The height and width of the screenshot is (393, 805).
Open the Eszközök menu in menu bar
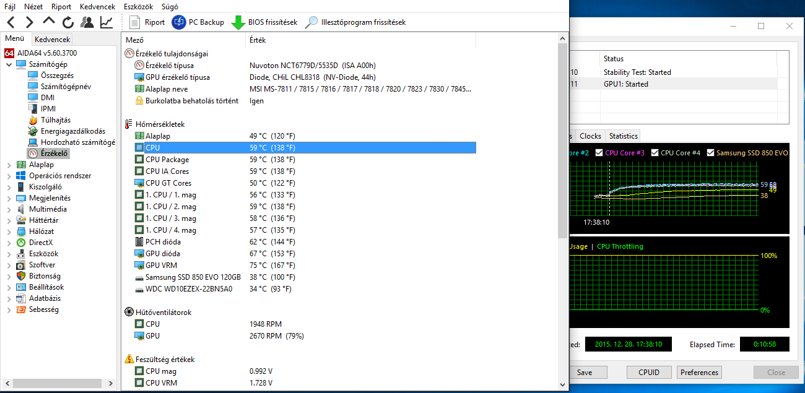pyautogui.click(x=138, y=6)
